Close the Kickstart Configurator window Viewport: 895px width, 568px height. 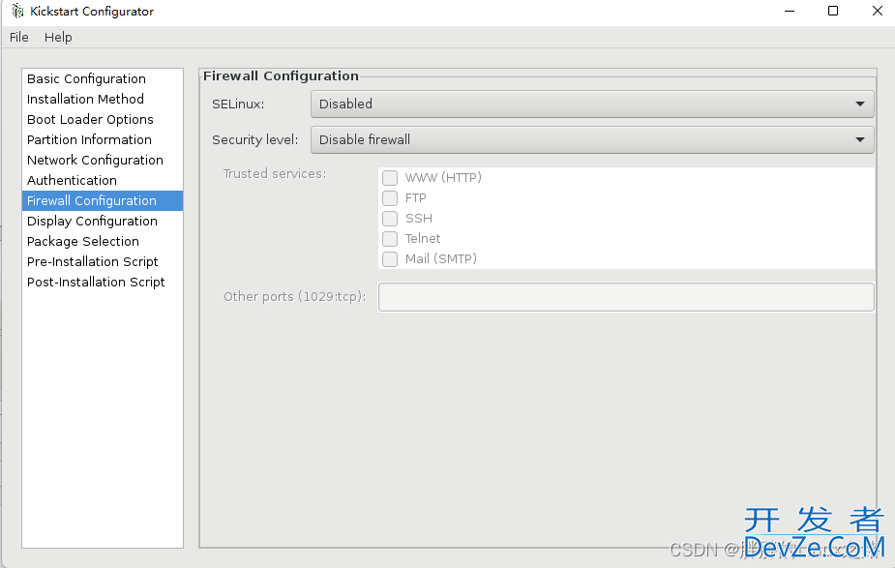878,11
